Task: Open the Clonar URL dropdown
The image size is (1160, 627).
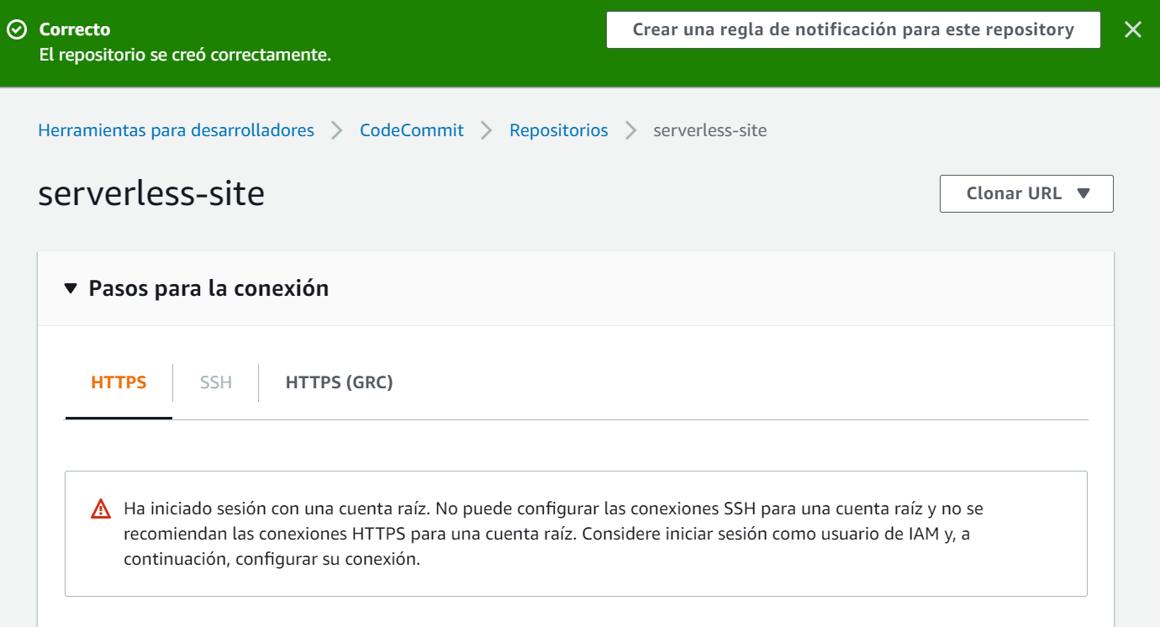Action: pos(1026,193)
